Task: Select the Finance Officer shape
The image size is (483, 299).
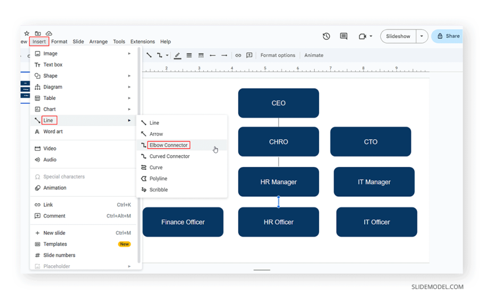Action: (183, 222)
